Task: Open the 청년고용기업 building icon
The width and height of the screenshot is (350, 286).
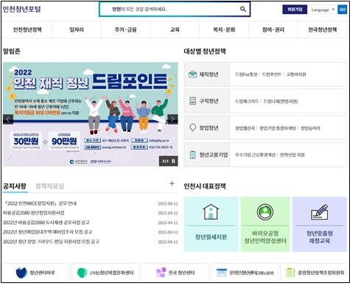Action: click(193, 155)
